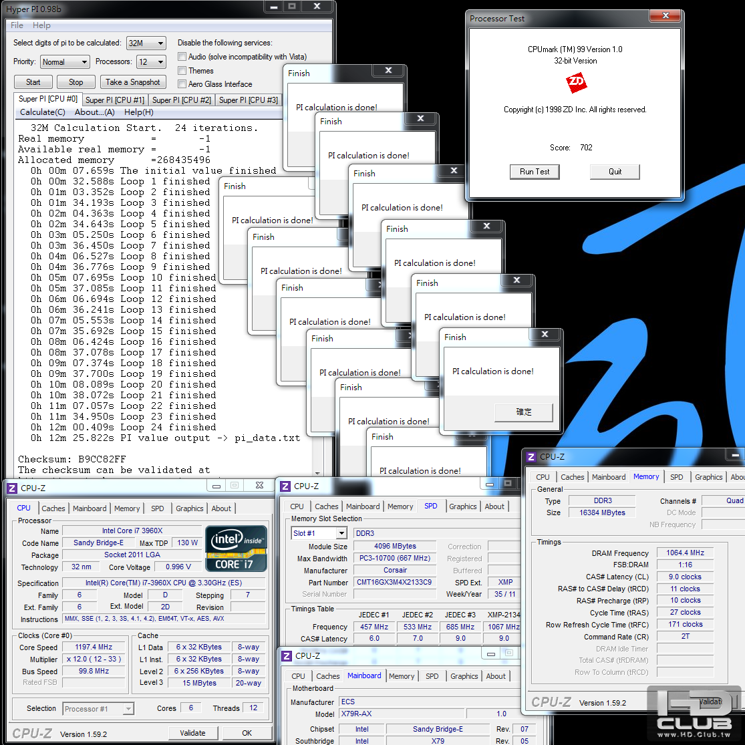745x745 pixels.
Task: Click the Z icon of the CPU-Z SPD window
Action: [x=285, y=486]
